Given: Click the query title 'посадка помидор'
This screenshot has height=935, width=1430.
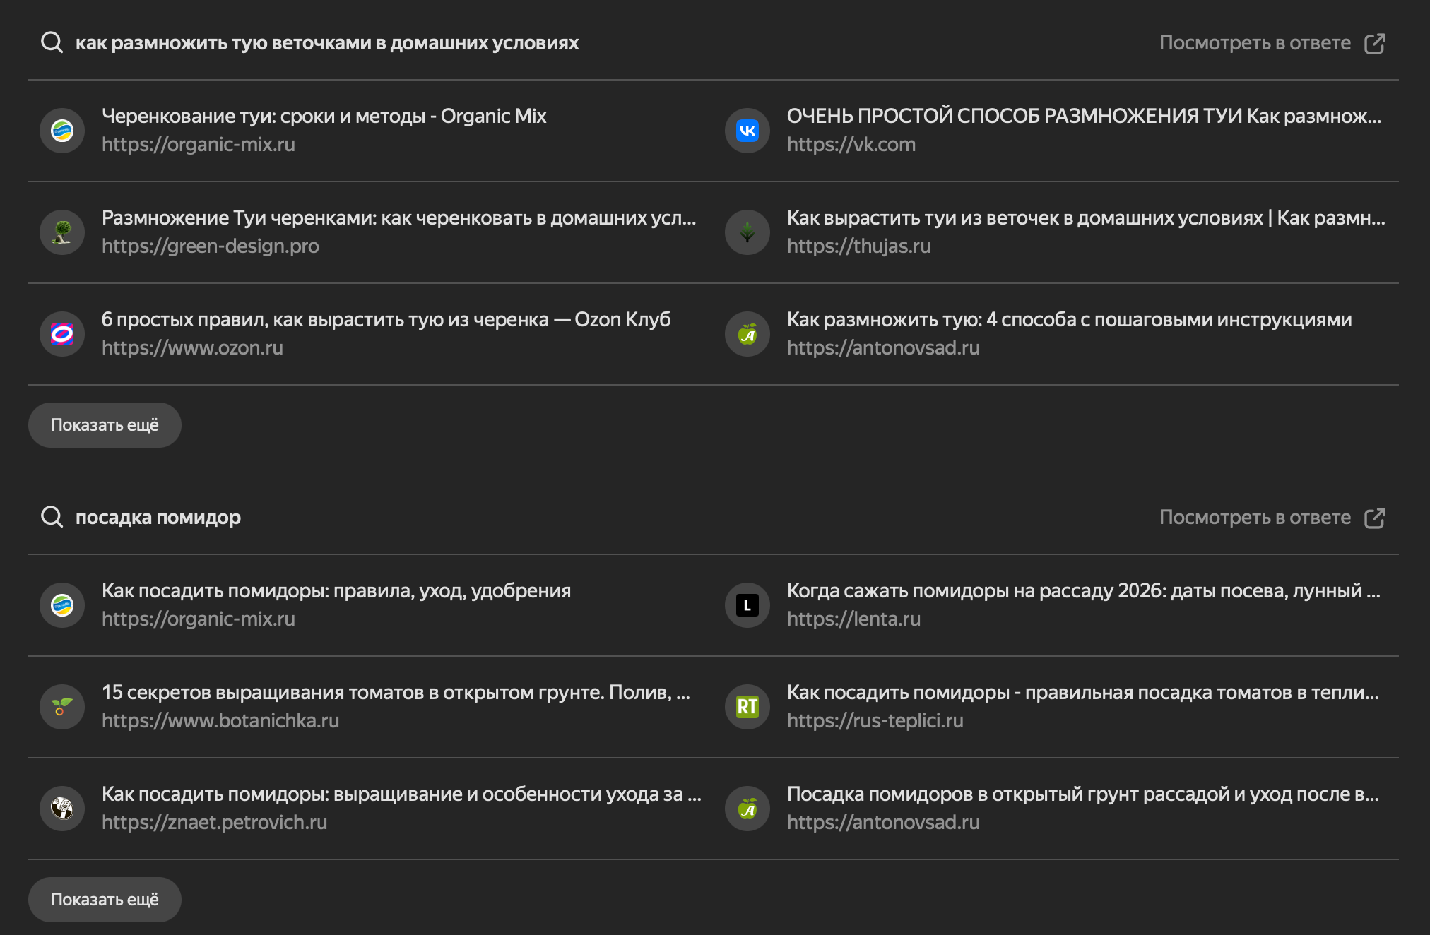Looking at the screenshot, I should tap(158, 518).
